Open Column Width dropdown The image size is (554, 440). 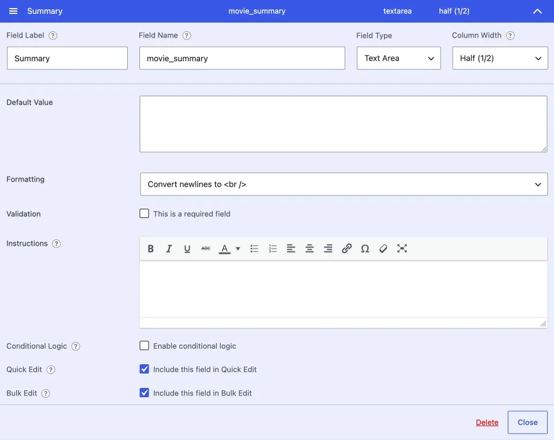tap(500, 58)
